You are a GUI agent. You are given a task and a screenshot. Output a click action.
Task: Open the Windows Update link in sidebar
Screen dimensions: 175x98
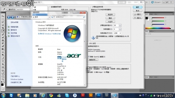tap(17, 79)
